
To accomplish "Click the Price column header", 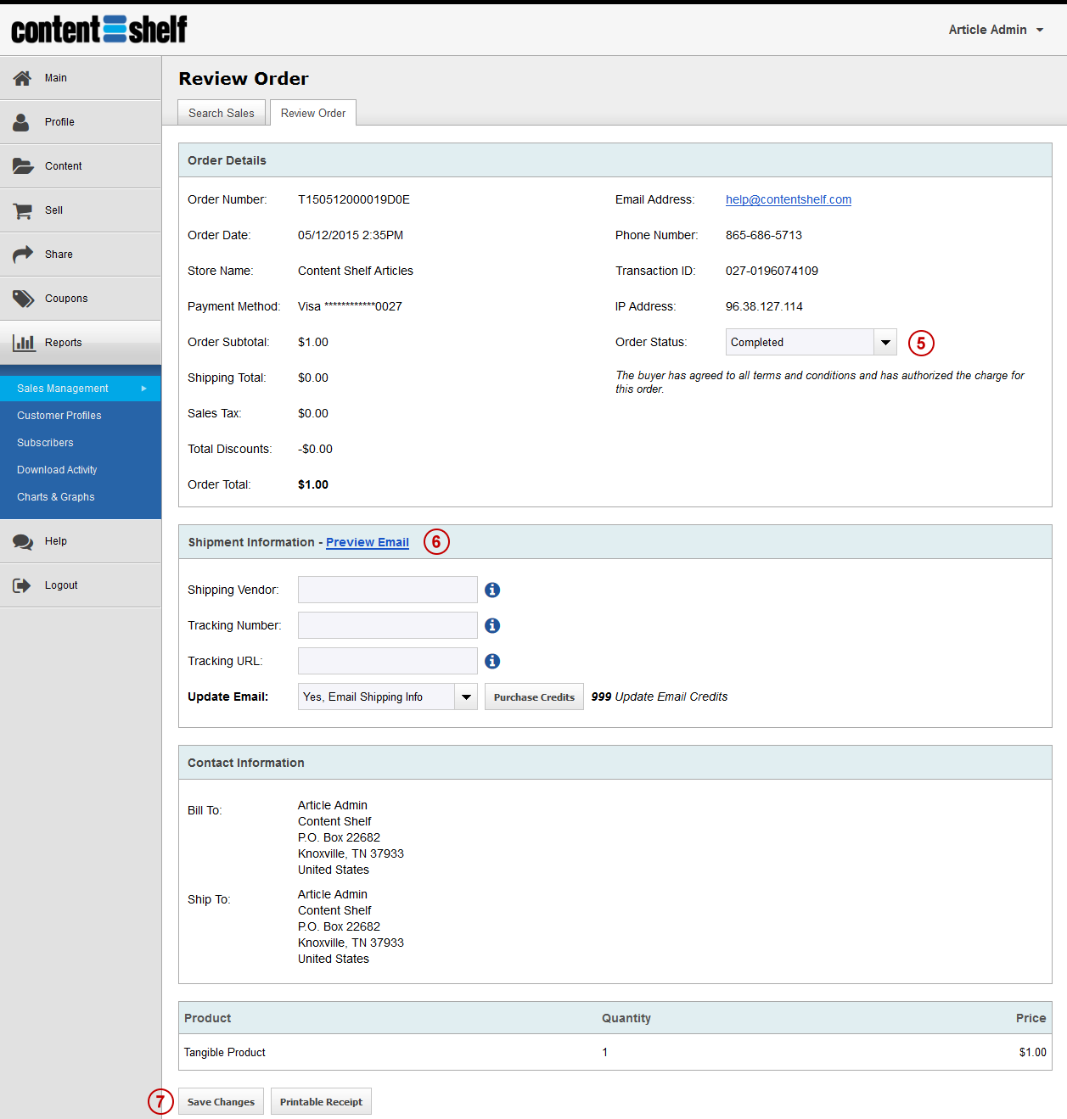I will pos(1030,1018).
